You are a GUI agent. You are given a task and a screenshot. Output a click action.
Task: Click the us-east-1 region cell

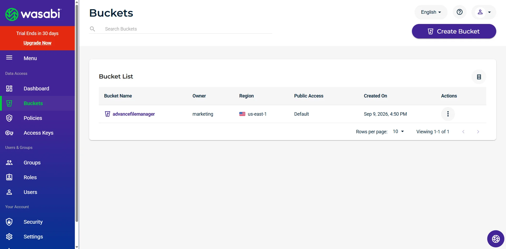click(253, 114)
